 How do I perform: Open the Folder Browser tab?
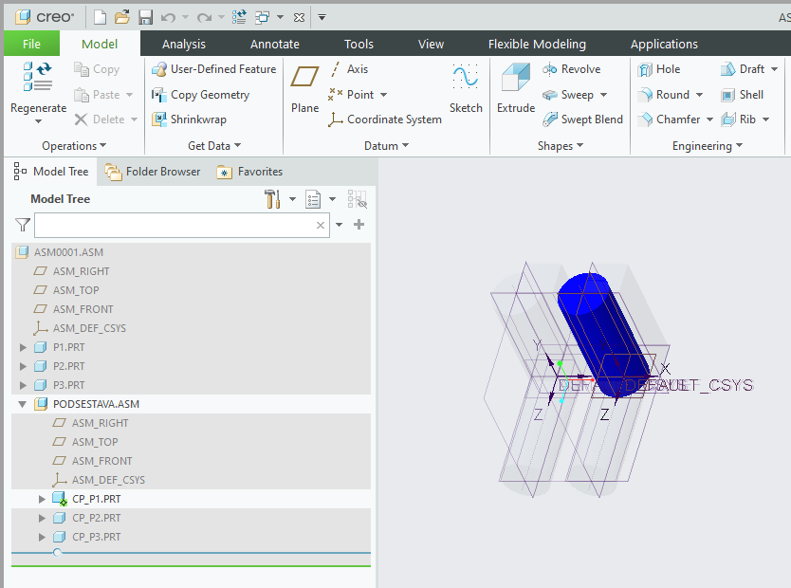pos(153,172)
